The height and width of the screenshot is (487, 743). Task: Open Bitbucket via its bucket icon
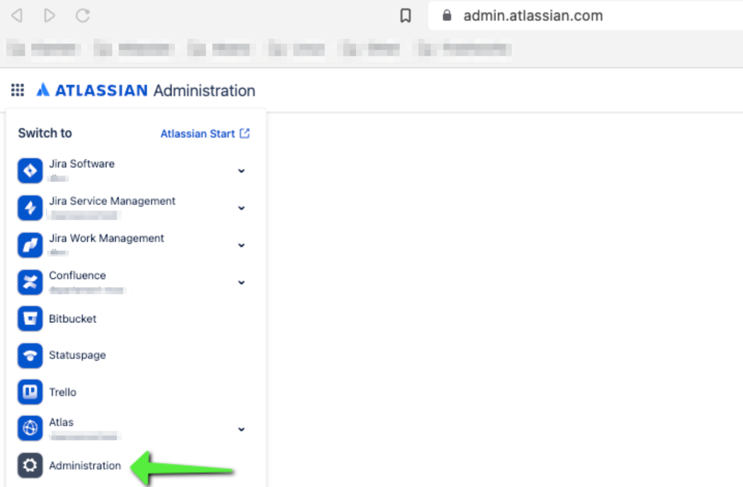click(30, 319)
